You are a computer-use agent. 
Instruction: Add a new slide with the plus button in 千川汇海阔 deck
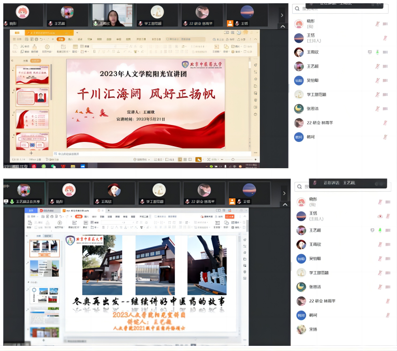point(31,153)
